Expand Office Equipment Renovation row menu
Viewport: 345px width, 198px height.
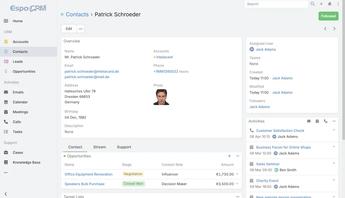(x=237, y=174)
